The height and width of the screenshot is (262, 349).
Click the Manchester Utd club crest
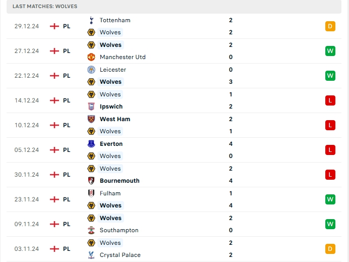coord(91,57)
